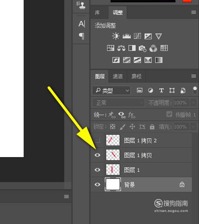The width and height of the screenshot is (199, 224).
Task: Show the 图层 1 拷贝 2 layer
Action: [x=97, y=140]
